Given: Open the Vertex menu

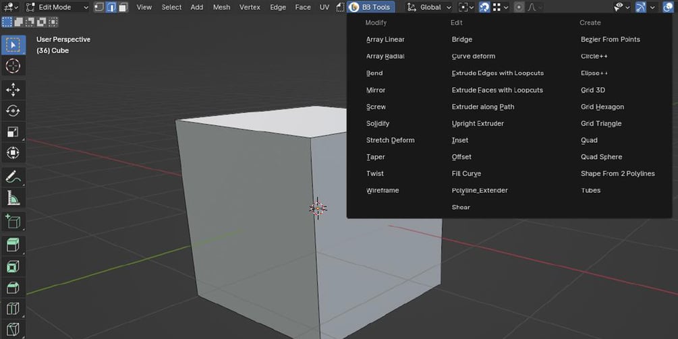Looking at the screenshot, I should click(250, 7).
